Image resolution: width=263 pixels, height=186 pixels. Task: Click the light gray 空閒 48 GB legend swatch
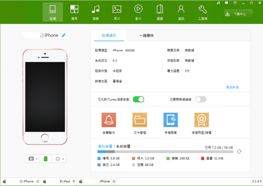tap(134, 165)
